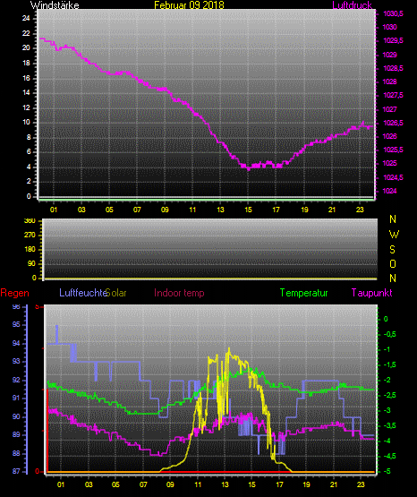The width and height of the screenshot is (417, 497).
Task: Click hour 15 on pressure chart axis
Action: click(x=248, y=210)
